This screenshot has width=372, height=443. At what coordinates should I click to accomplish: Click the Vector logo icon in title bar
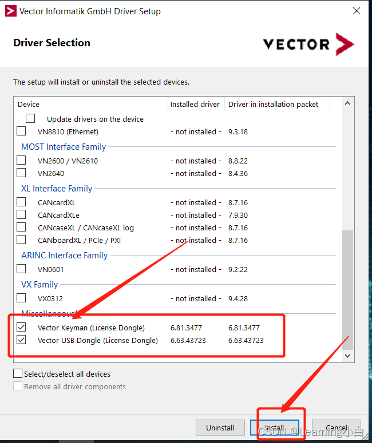point(11,11)
